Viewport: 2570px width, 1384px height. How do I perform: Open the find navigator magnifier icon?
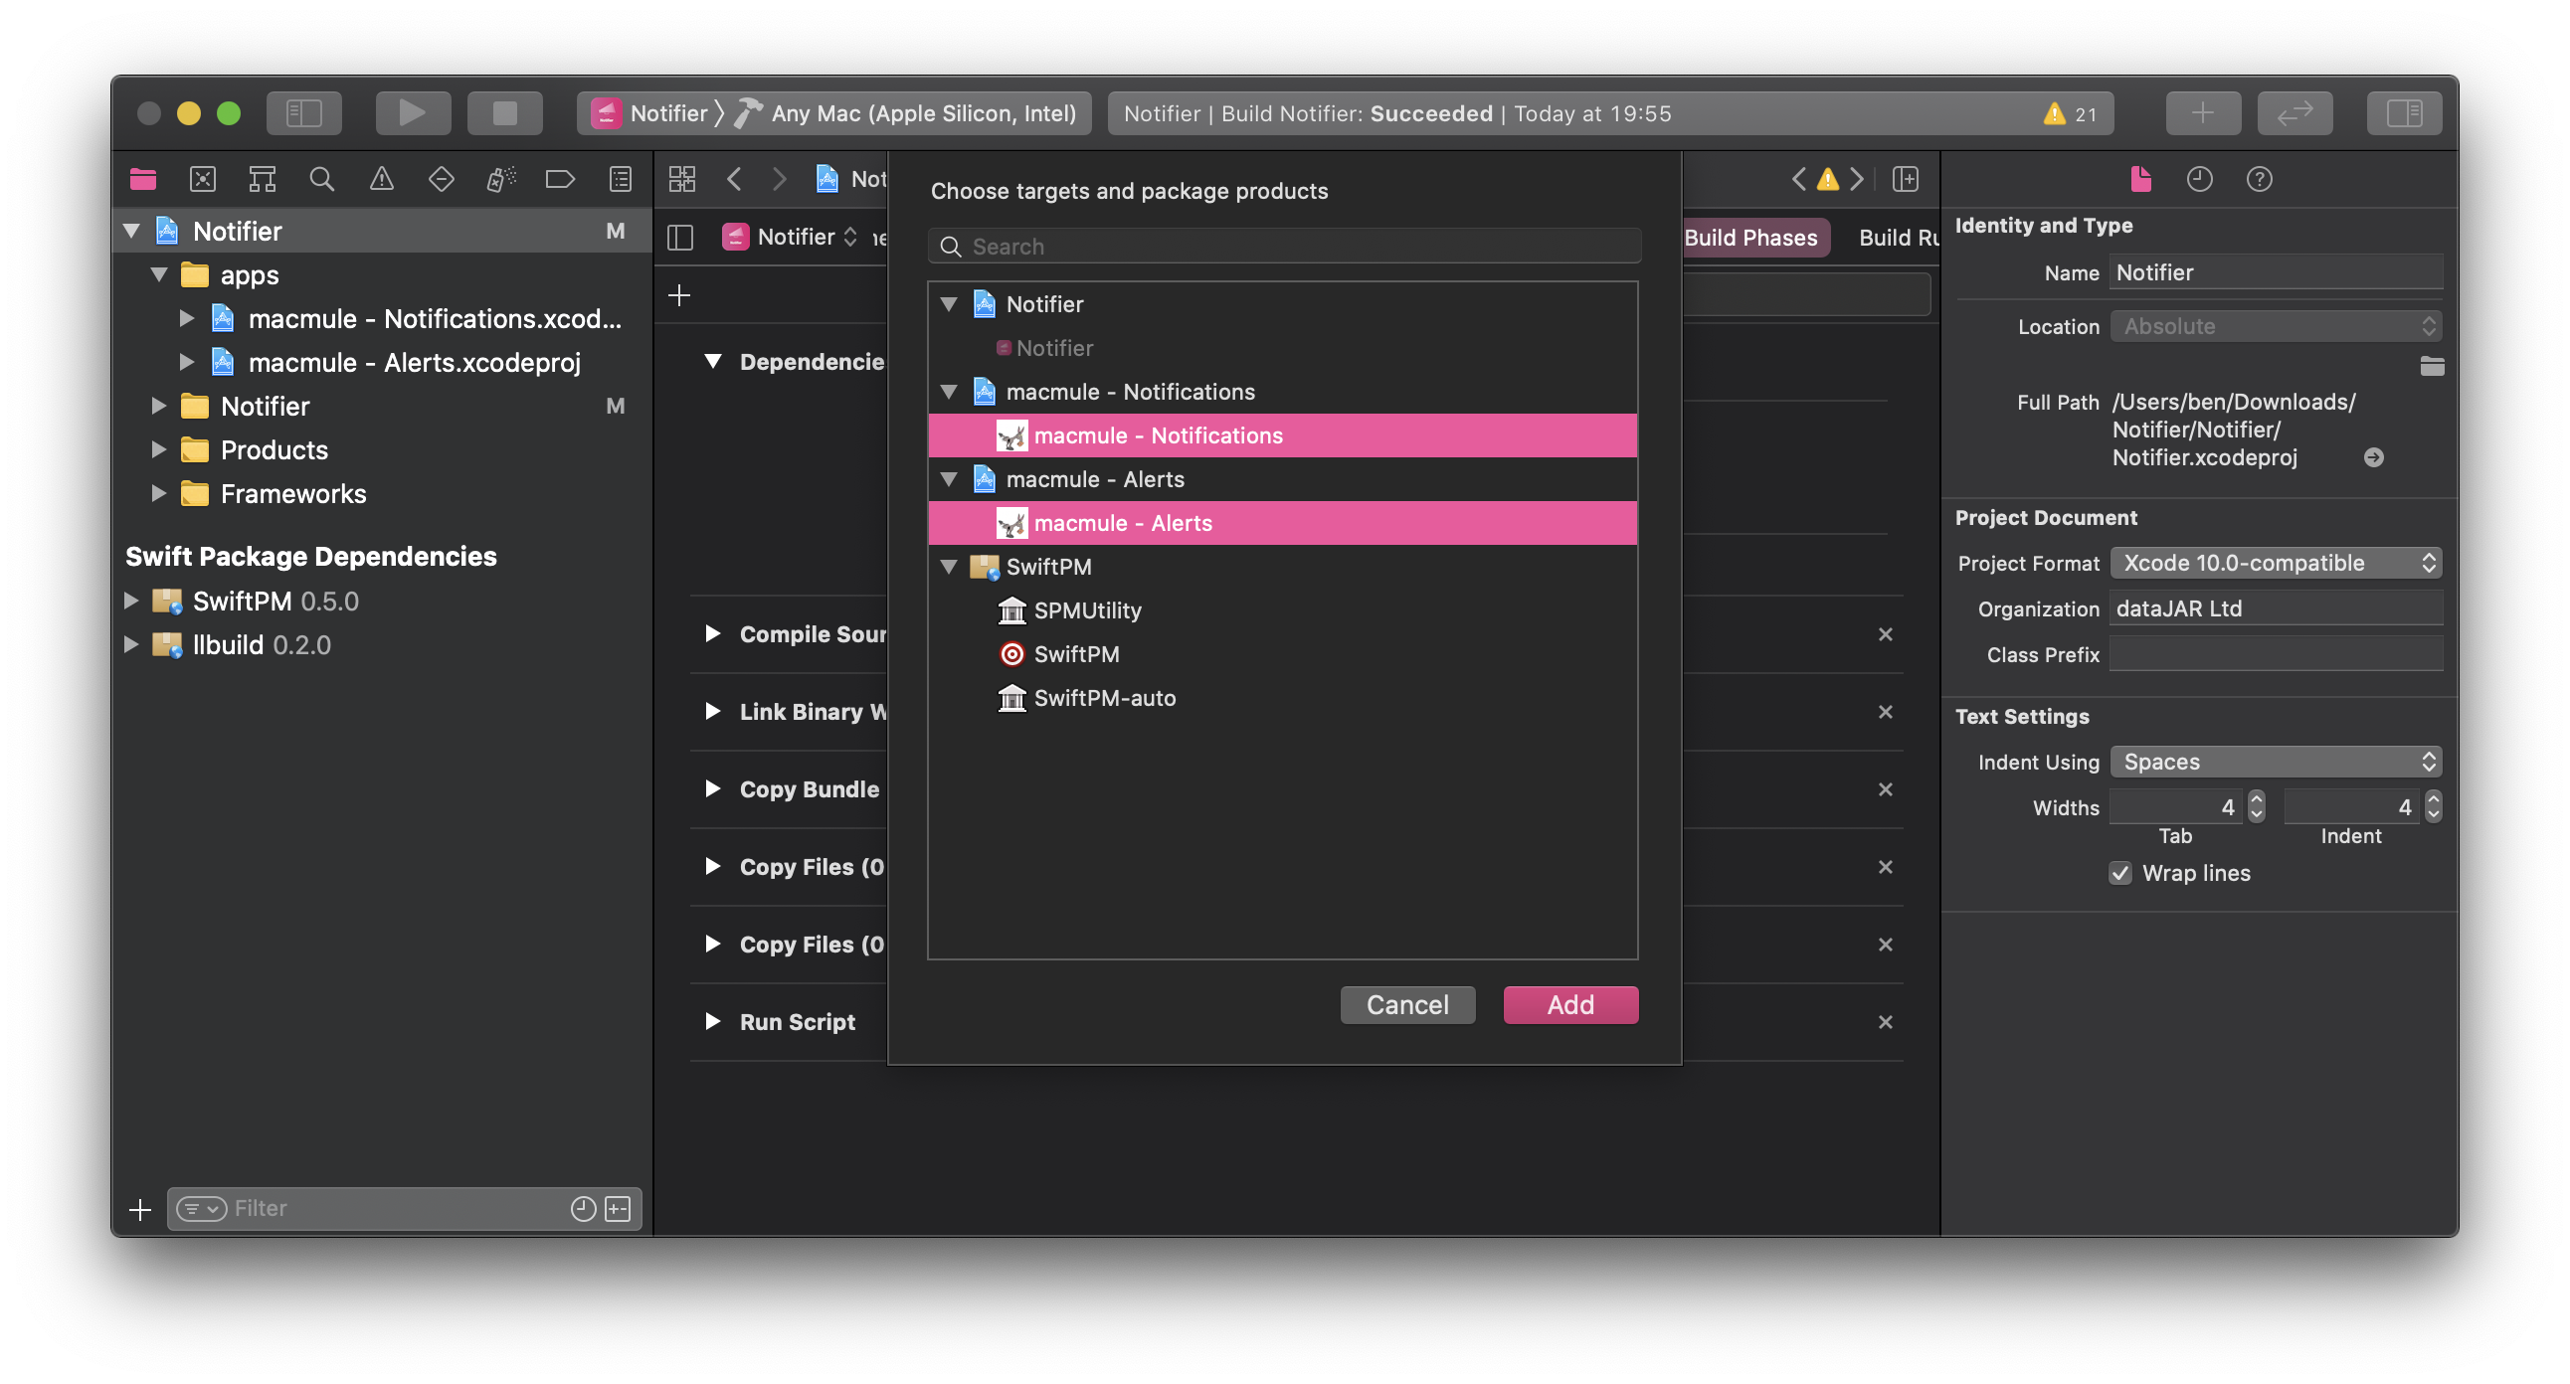pos(321,180)
